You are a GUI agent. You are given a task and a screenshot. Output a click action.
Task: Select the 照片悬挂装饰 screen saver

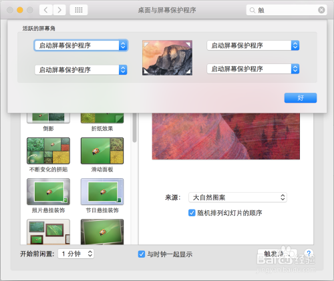click(x=48, y=192)
